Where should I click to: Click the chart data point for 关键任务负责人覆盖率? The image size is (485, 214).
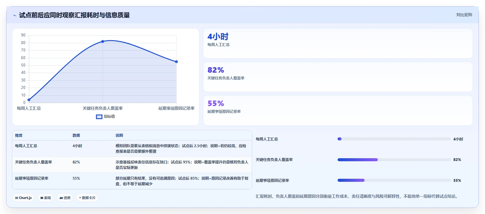click(103, 41)
